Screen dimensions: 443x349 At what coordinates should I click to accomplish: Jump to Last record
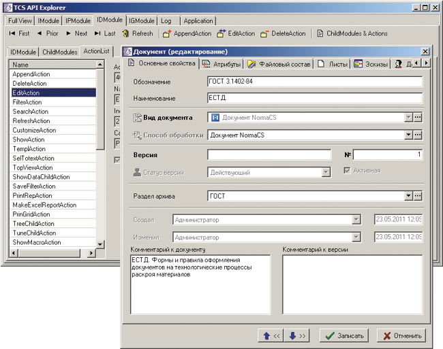click(x=105, y=33)
